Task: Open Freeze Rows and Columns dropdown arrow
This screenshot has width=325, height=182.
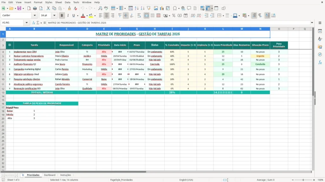Action: [212, 9]
